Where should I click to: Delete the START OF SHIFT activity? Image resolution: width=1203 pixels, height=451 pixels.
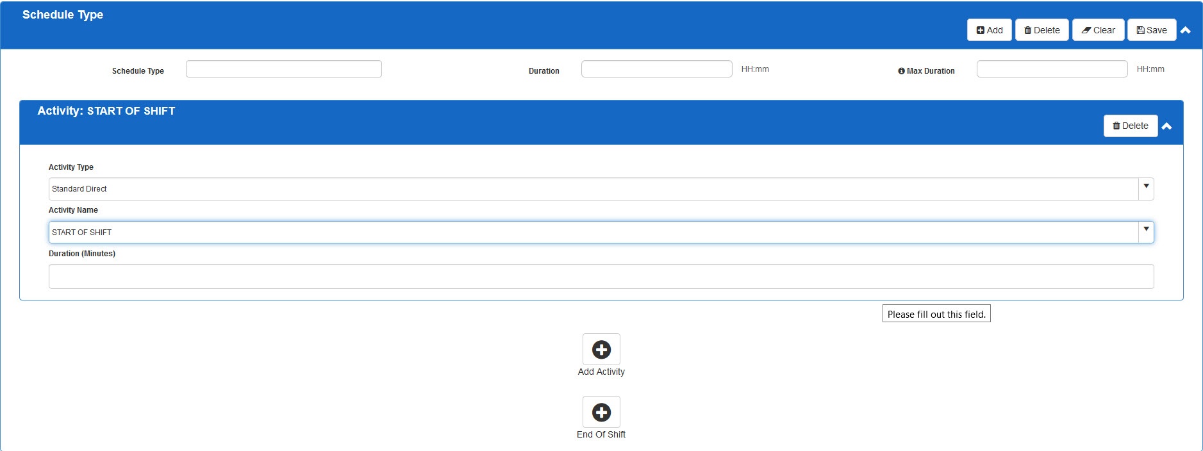coord(1130,126)
